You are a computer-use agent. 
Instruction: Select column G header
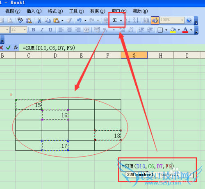tap(134, 56)
